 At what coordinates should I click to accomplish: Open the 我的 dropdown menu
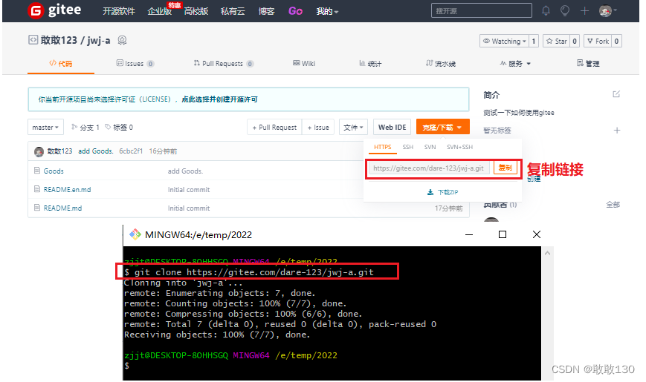[x=327, y=11]
